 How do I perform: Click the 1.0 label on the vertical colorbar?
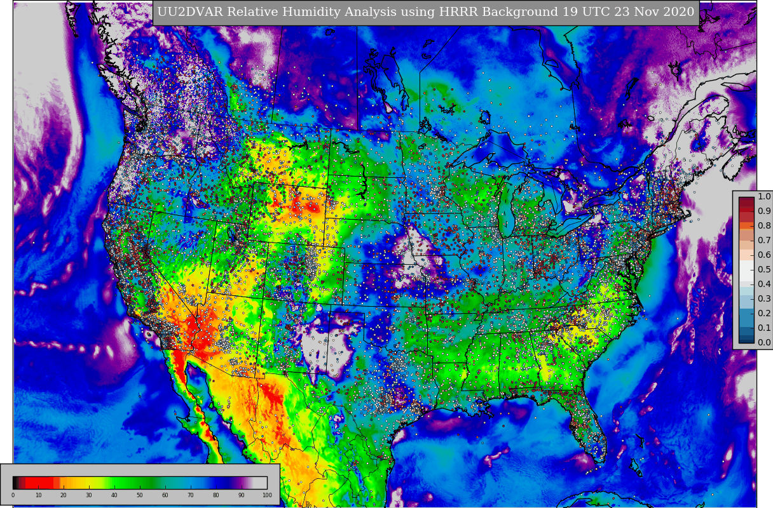[x=765, y=197]
